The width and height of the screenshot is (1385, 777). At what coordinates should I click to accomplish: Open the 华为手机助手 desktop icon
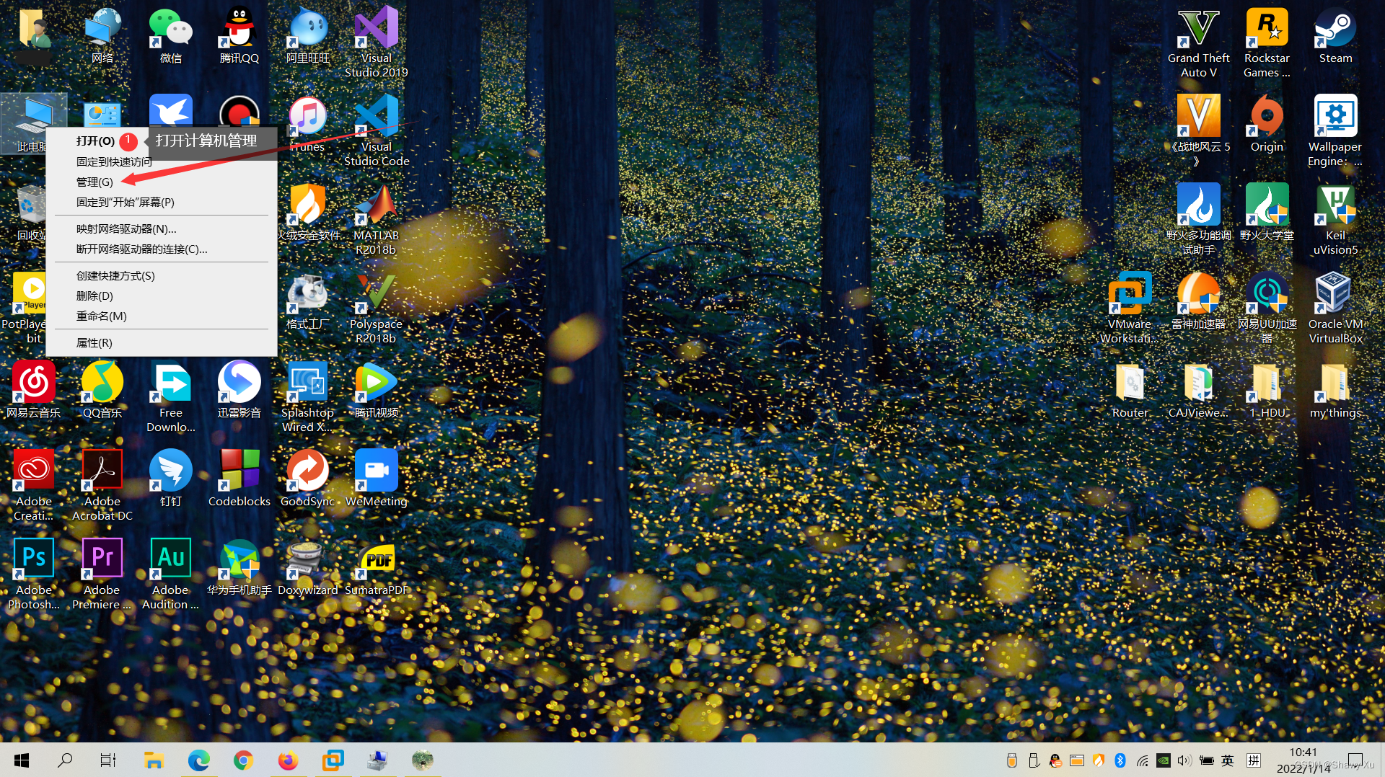(239, 567)
